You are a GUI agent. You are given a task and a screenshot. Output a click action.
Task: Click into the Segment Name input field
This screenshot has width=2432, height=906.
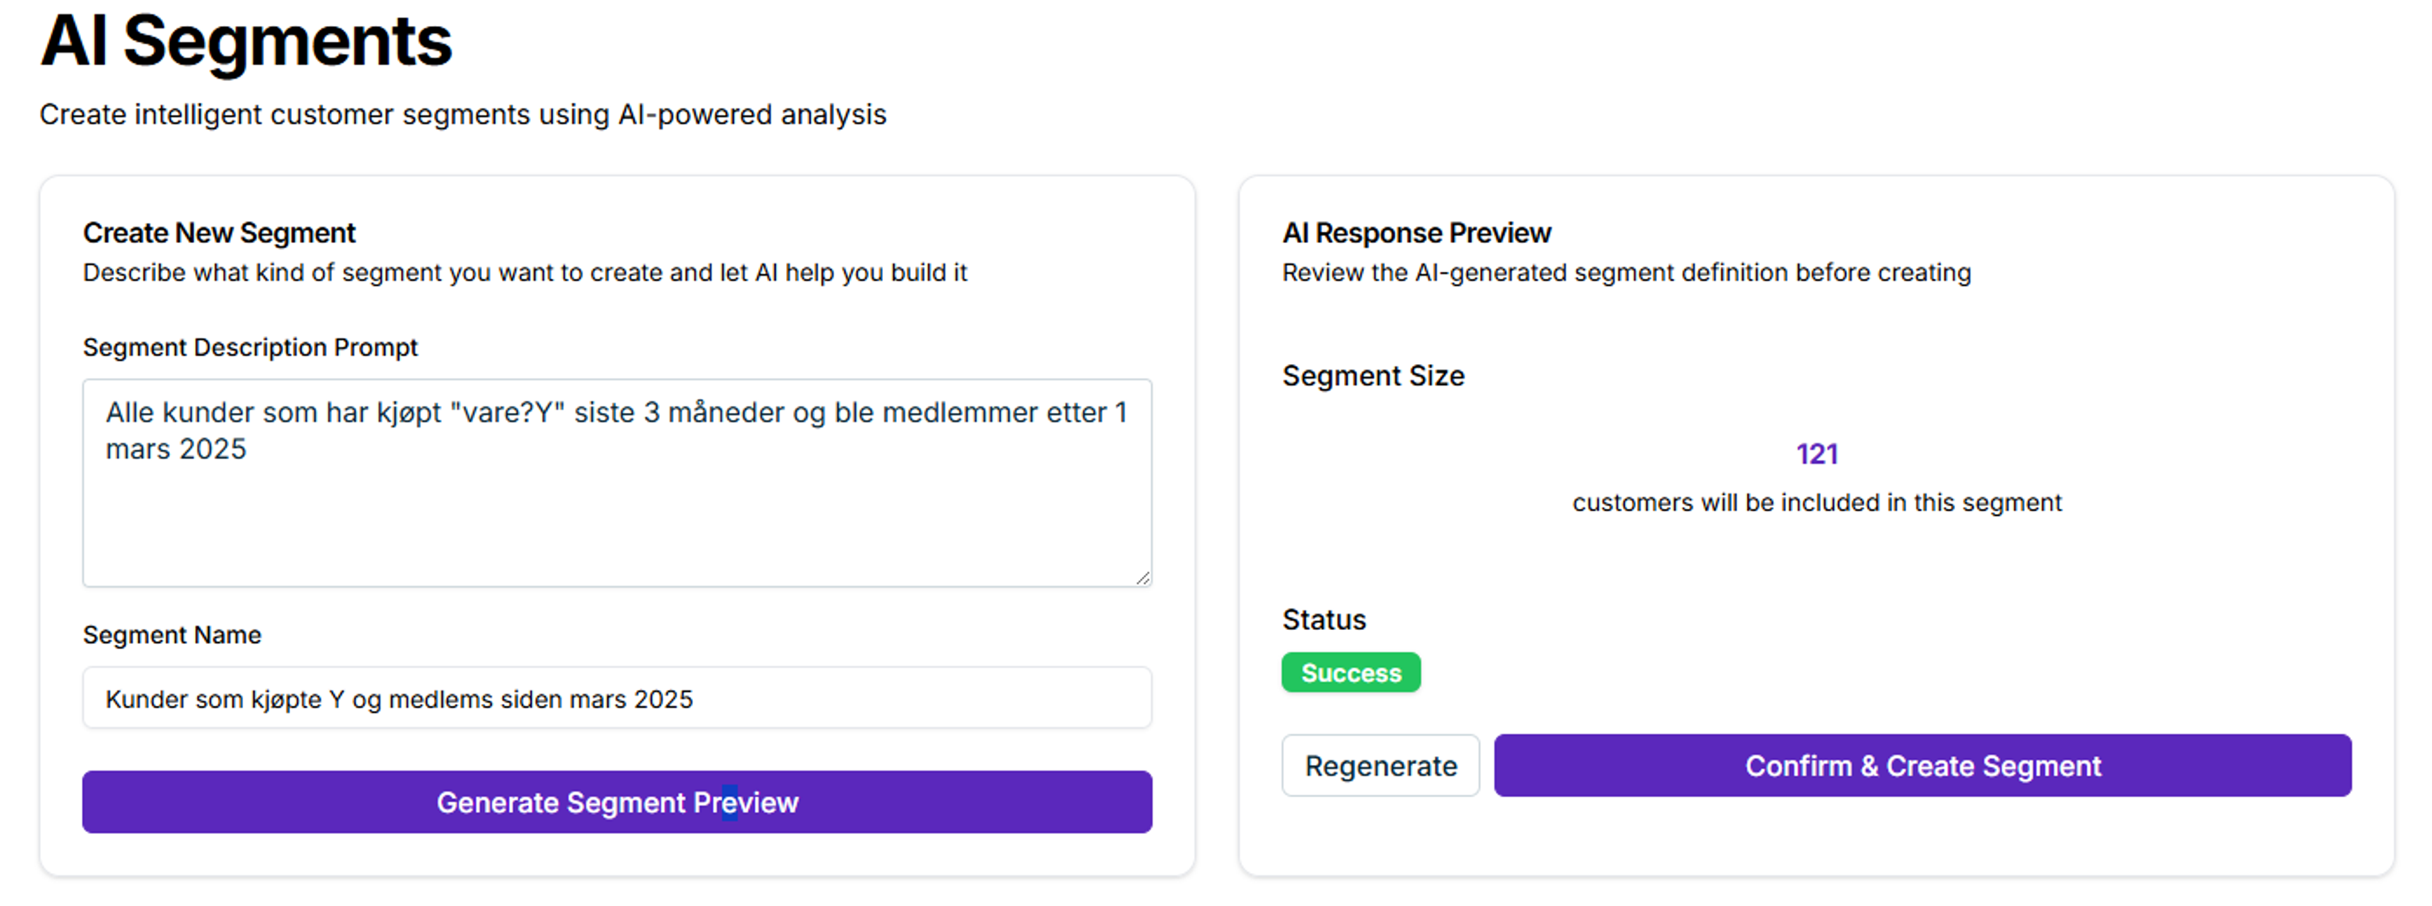[x=616, y=698]
